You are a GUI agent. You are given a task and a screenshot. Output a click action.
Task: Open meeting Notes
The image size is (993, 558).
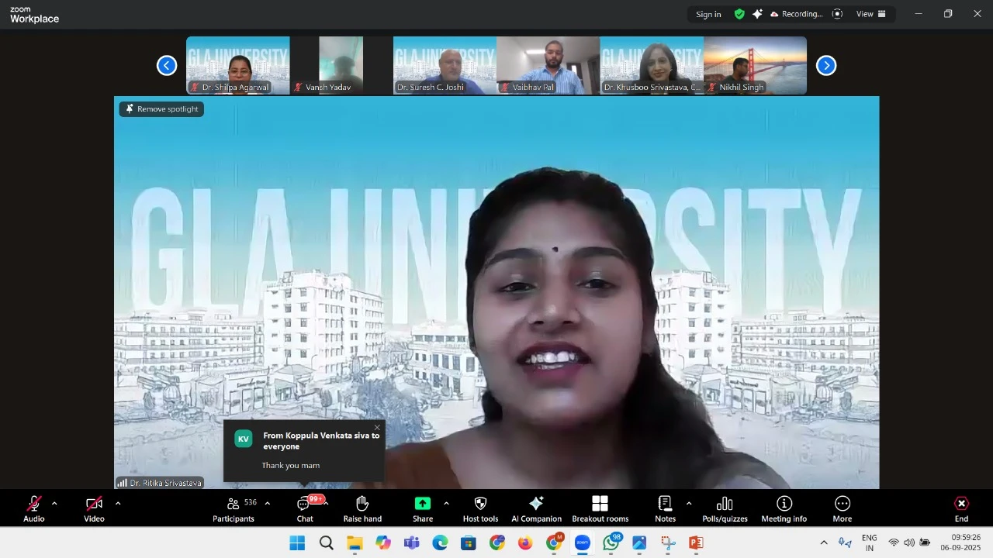[665, 509]
